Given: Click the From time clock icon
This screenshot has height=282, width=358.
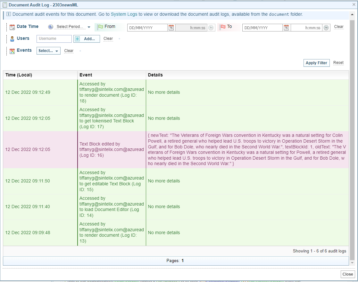Looking at the screenshot, I should click(x=211, y=28).
